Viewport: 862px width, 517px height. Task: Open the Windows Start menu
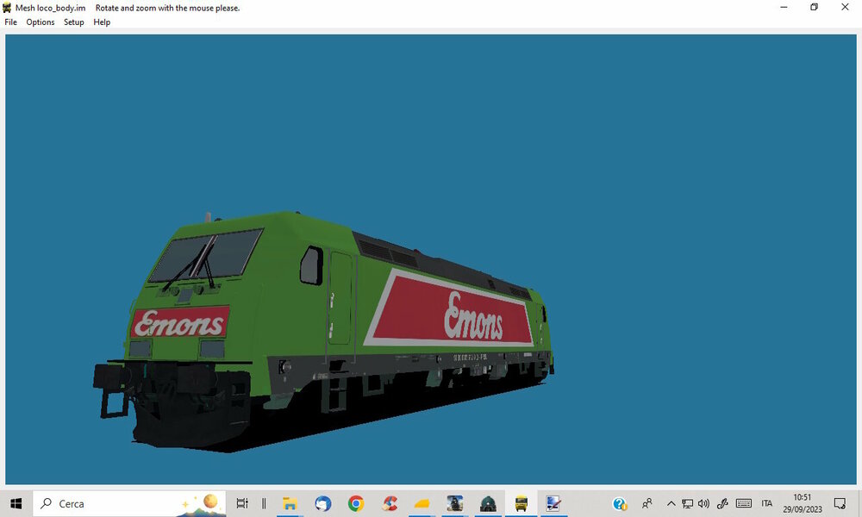pos(16,503)
